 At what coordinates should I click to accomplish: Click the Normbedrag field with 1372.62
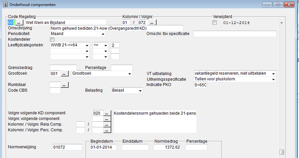167,147
